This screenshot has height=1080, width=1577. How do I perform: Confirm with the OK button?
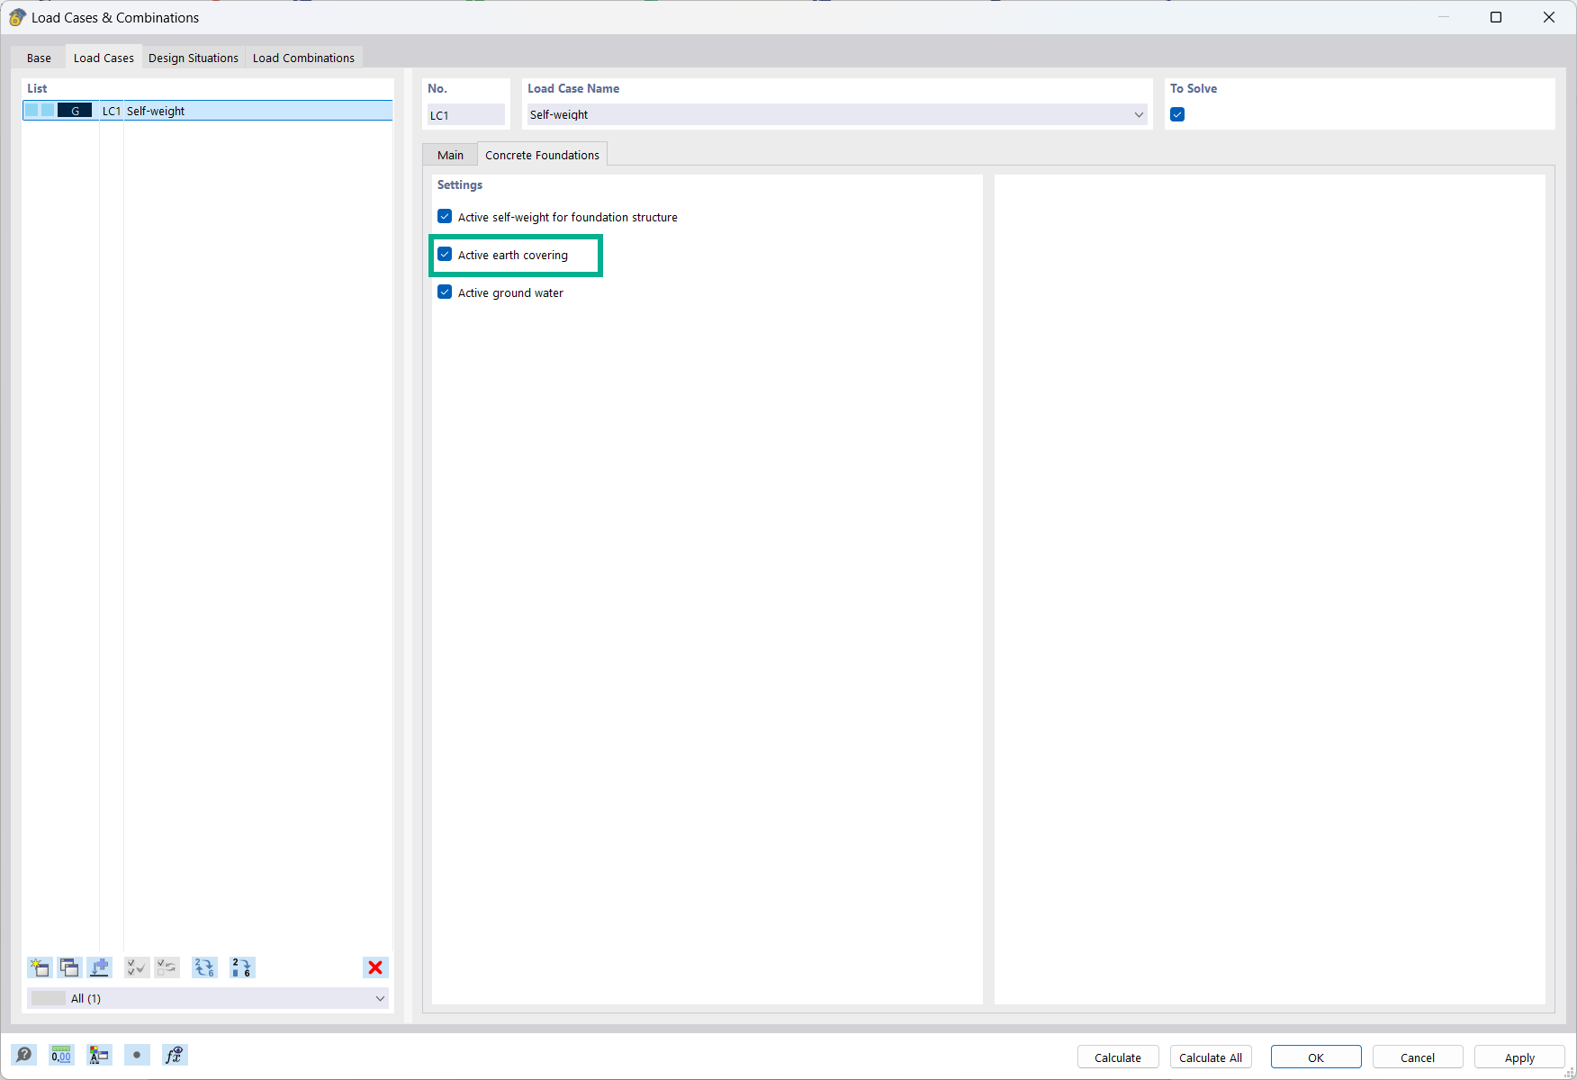(x=1316, y=1057)
